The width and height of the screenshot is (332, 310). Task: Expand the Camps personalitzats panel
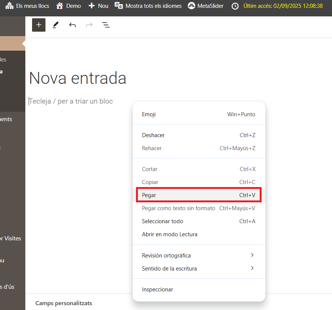pyautogui.click(x=64, y=303)
